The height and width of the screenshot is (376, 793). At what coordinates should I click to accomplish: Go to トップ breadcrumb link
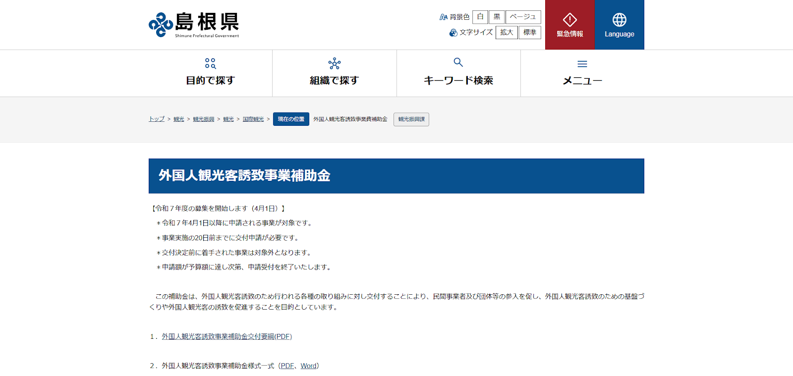[157, 119]
